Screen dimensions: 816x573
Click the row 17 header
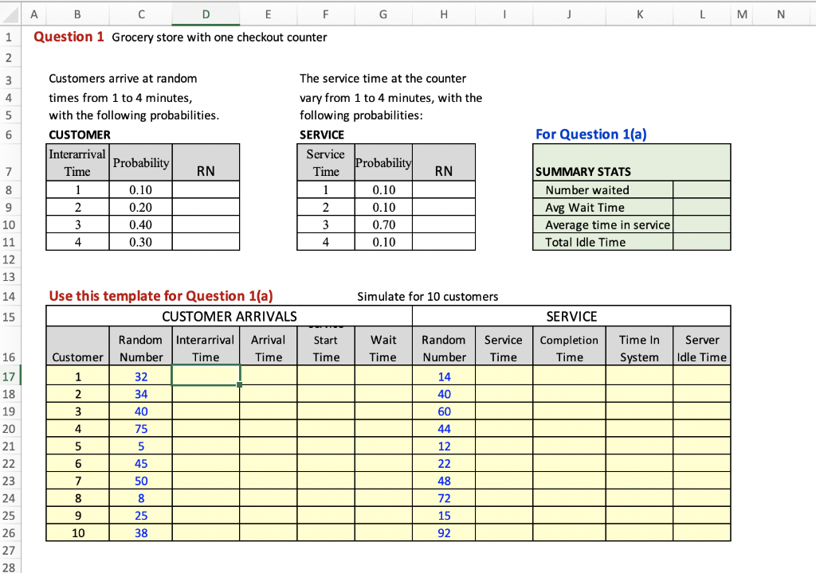pyautogui.click(x=8, y=376)
